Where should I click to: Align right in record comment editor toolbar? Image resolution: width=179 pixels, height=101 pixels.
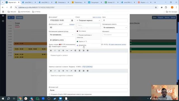84,50
